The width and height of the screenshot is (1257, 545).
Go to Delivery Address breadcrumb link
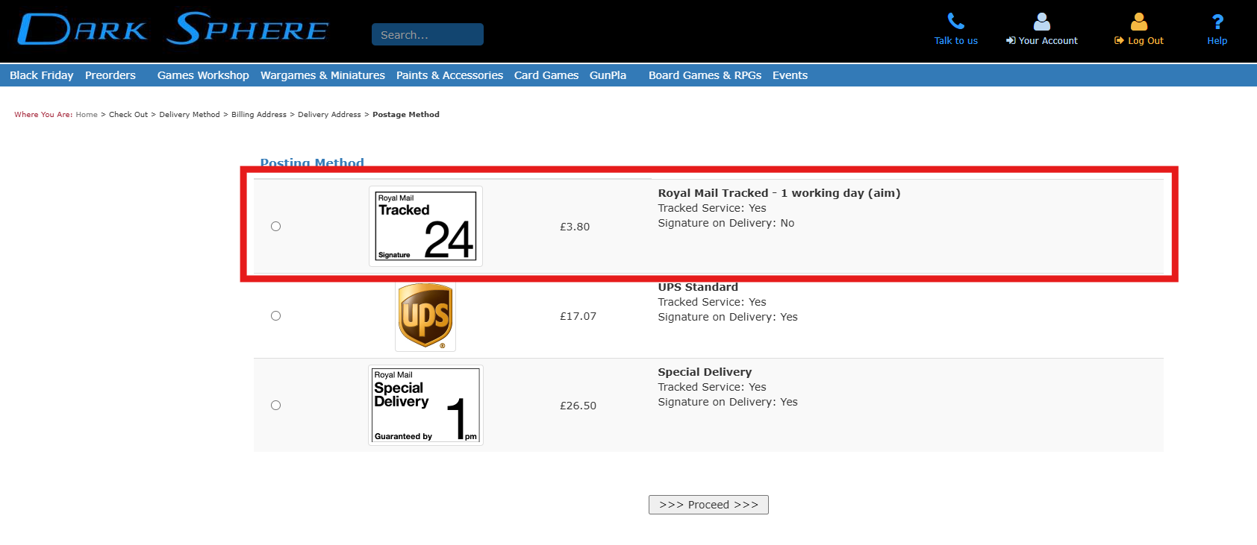pyautogui.click(x=329, y=115)
